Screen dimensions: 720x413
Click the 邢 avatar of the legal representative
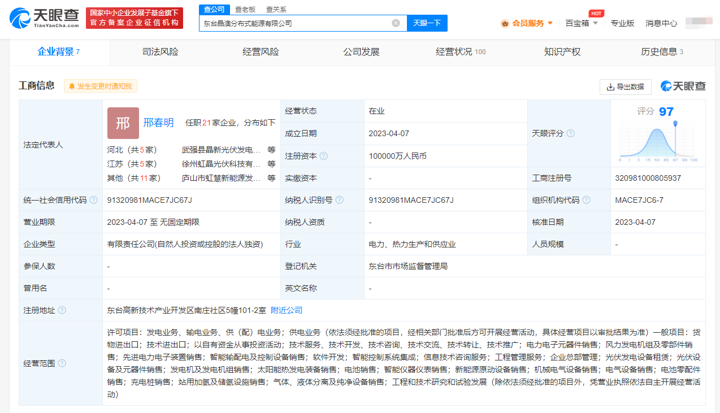123,123
